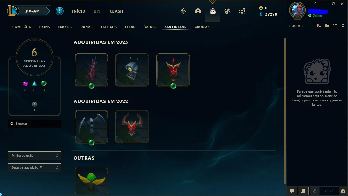The width and height of the screenshot is (348, 196).
Task: Toggle the microphone voice icon
Action: [x=315, y=191]
